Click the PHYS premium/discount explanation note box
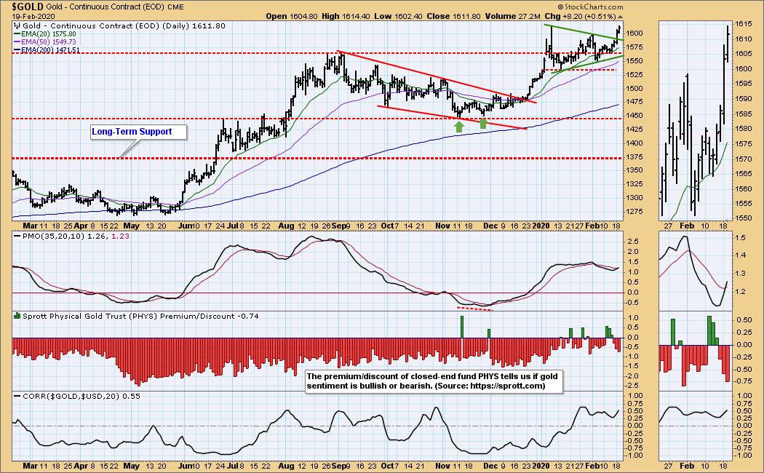 tap(434, 381)
